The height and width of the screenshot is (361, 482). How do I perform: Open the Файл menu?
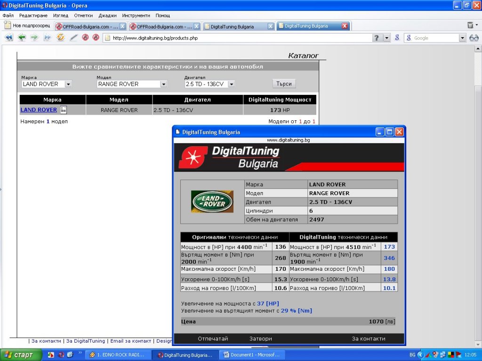point(8,16)
